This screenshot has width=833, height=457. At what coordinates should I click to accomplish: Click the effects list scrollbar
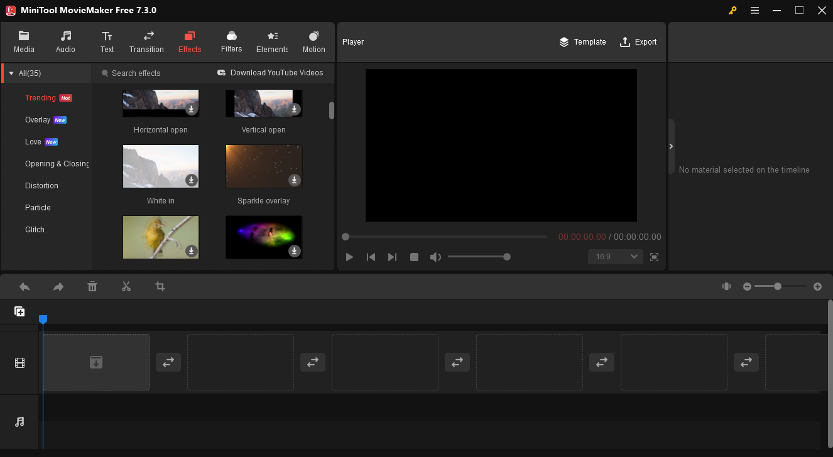point(332,110)
